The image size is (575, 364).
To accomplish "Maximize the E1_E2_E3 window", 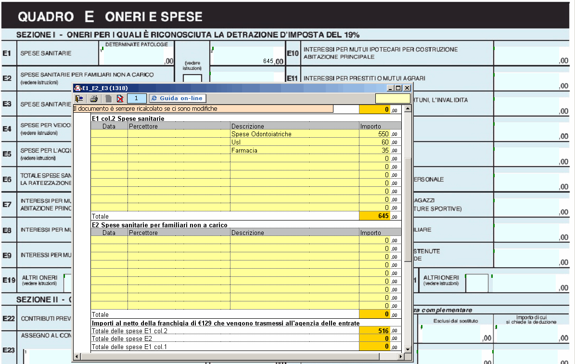I will pyautogui.click(x=398, y=88).
